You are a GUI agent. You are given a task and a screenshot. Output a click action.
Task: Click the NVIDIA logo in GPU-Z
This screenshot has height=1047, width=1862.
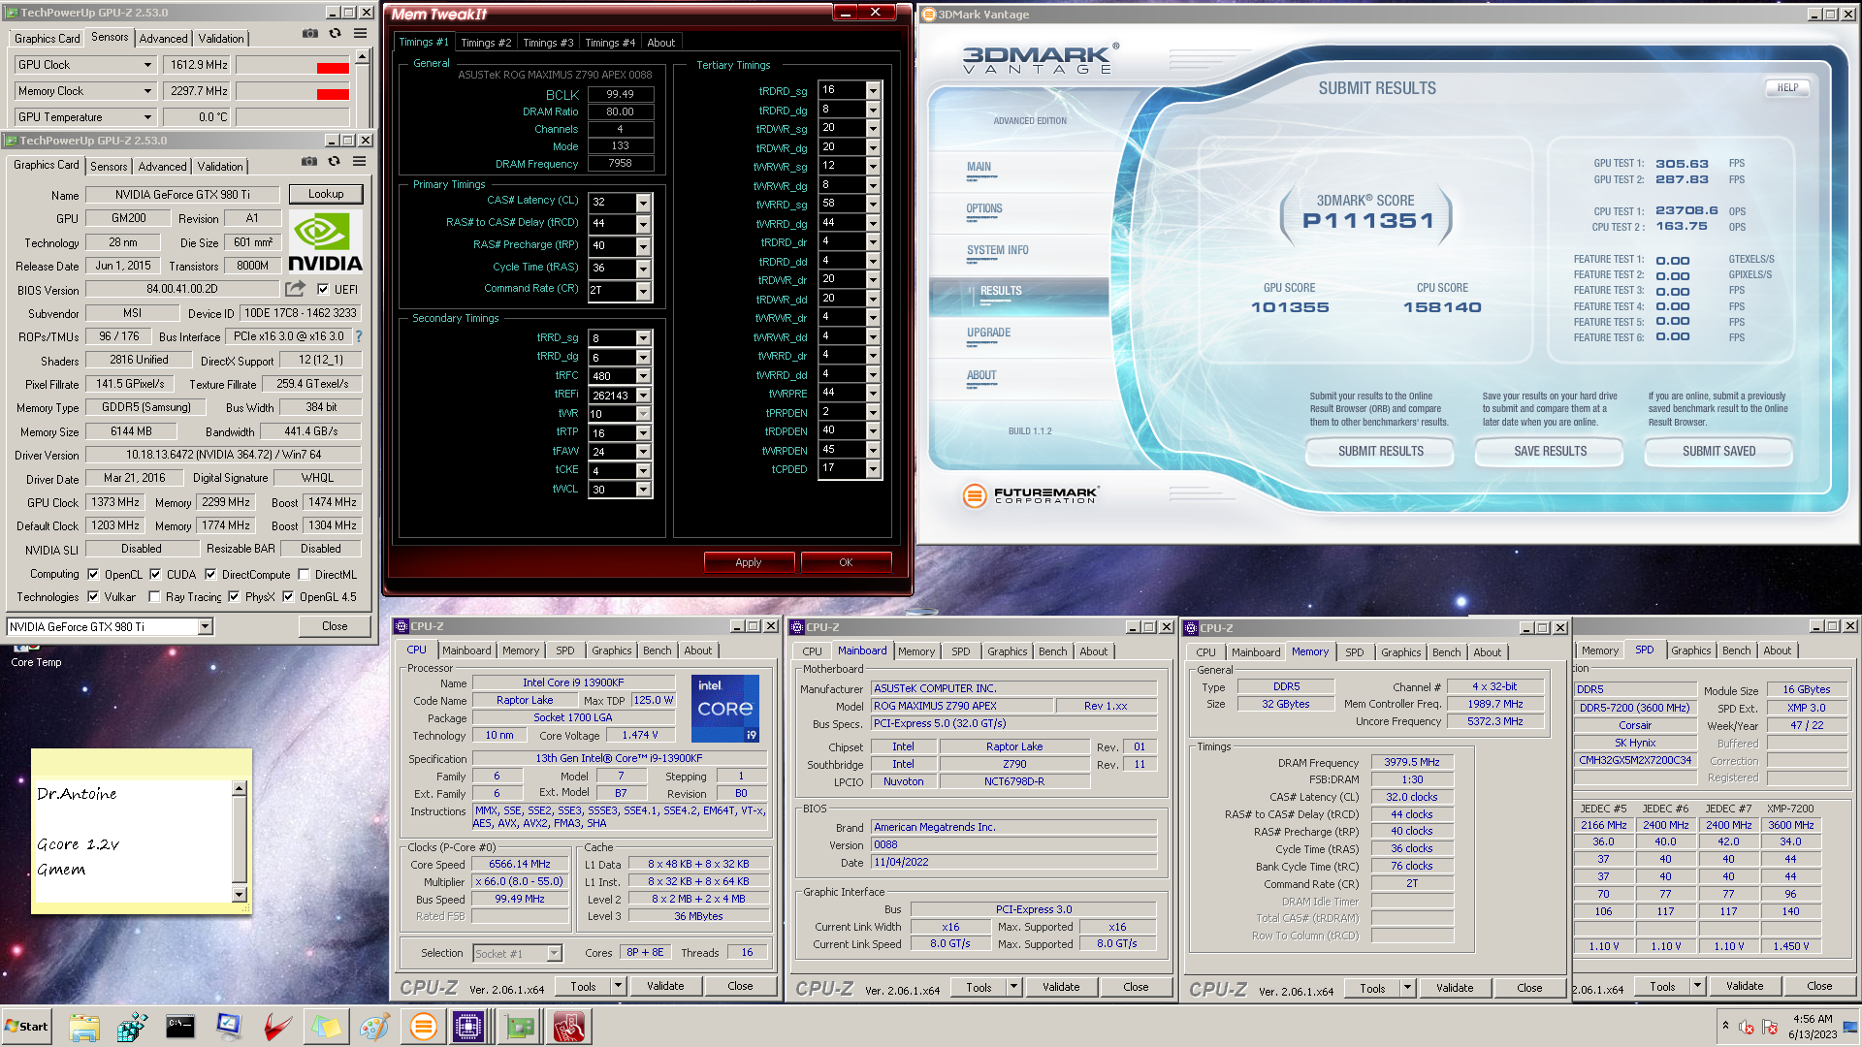[325, 242]
